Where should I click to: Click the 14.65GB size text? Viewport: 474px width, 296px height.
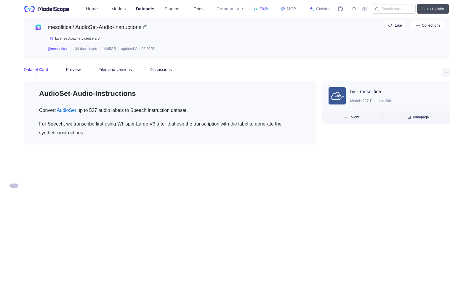[x=109, y=49]
